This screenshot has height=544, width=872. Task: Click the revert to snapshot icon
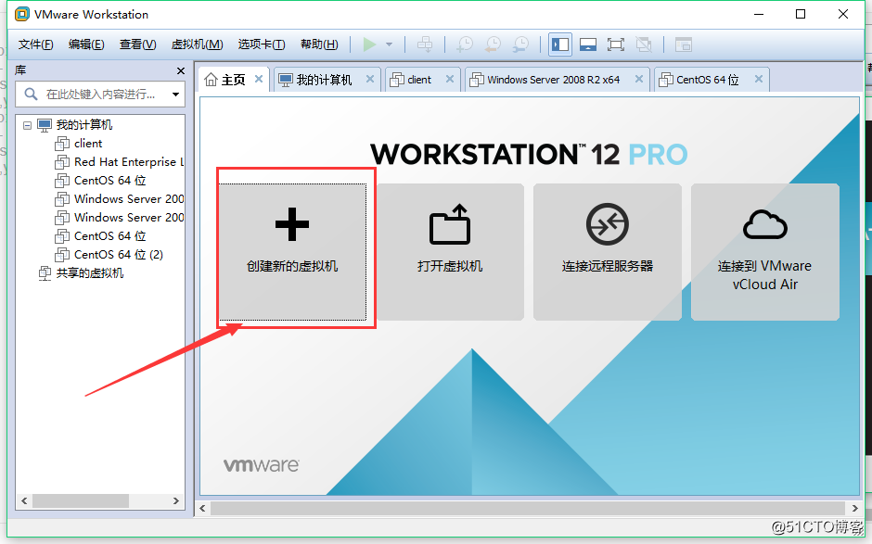[x=493, y=44]
